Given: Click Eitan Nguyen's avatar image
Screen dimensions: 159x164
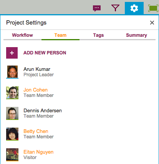Looking at the screenshot, I should pos(12,155).
